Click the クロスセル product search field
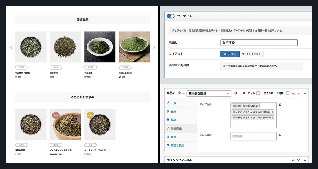Image resolution: width=318 pixels, height=169 pixels. pos(253,136)
